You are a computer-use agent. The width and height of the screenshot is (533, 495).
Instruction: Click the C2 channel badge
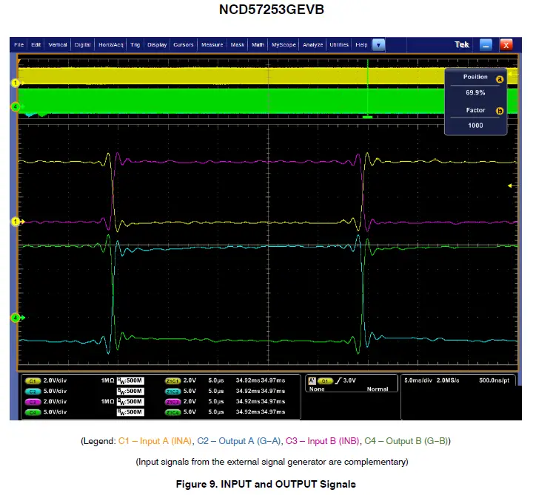pos(33,392)
